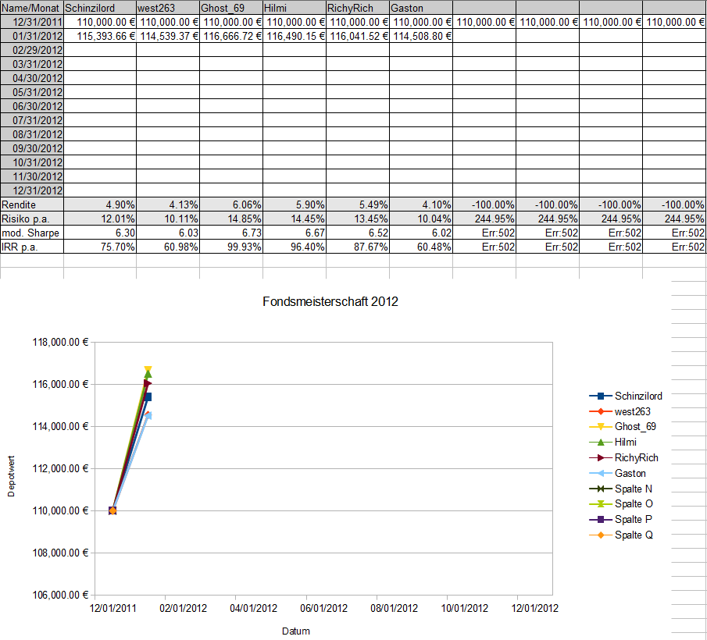The height and width of the screenshot is (640, 707).
Task: Click the 4.90% Rendite cell
Action: click(x=100, y=204)
